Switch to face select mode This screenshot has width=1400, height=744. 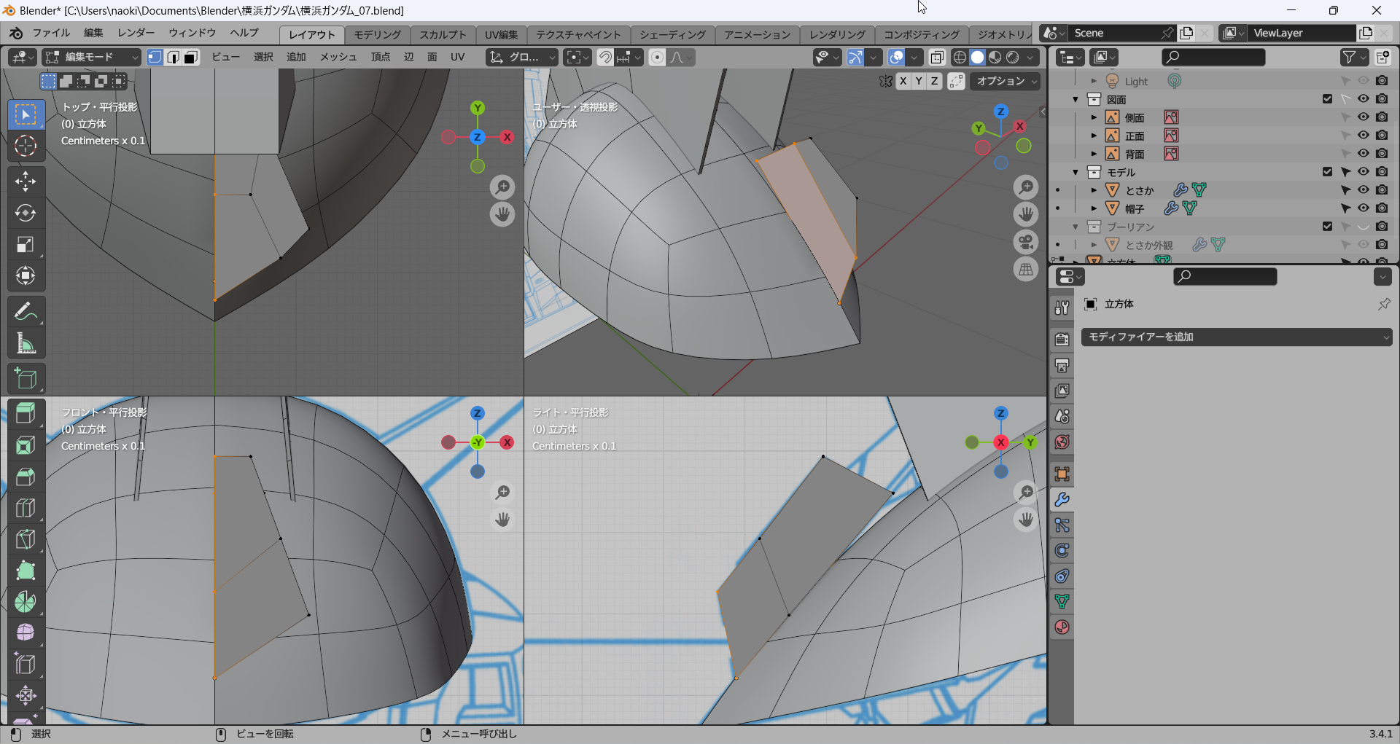pos(191,58)
